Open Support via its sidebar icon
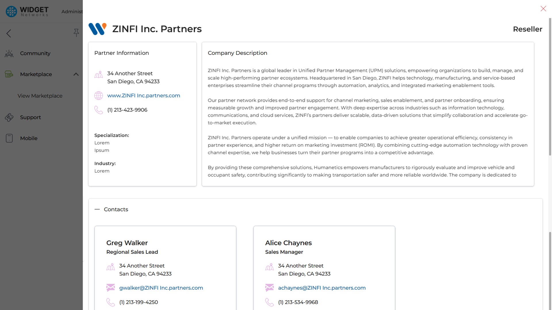This screenshot has height=310, width=552. [9, 117]
